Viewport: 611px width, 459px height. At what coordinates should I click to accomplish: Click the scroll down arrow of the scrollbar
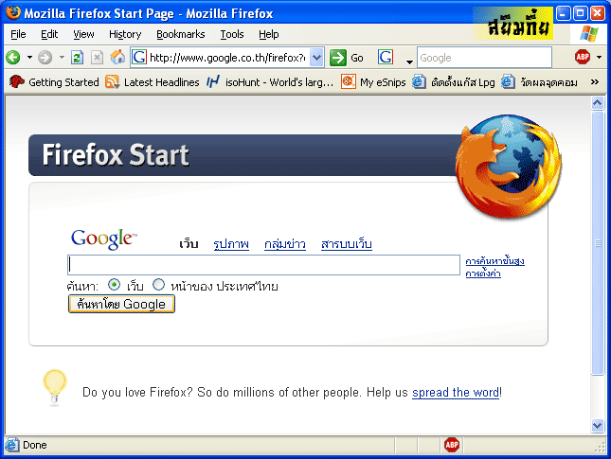598,425
